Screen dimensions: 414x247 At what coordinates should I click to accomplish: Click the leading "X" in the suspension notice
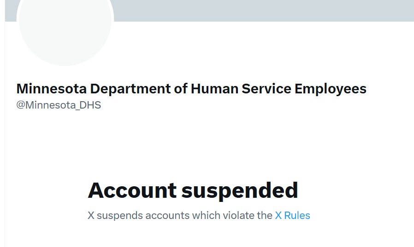tap(91, 215)
